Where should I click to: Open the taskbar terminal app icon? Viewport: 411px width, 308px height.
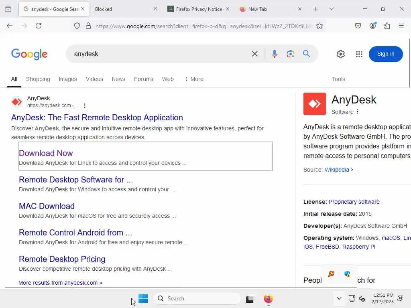[x=250, y=299]
